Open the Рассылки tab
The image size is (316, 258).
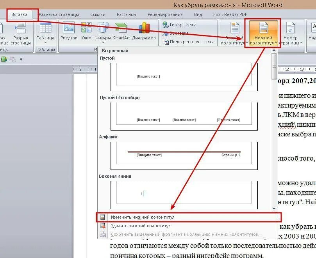click(x=126, y=14)
